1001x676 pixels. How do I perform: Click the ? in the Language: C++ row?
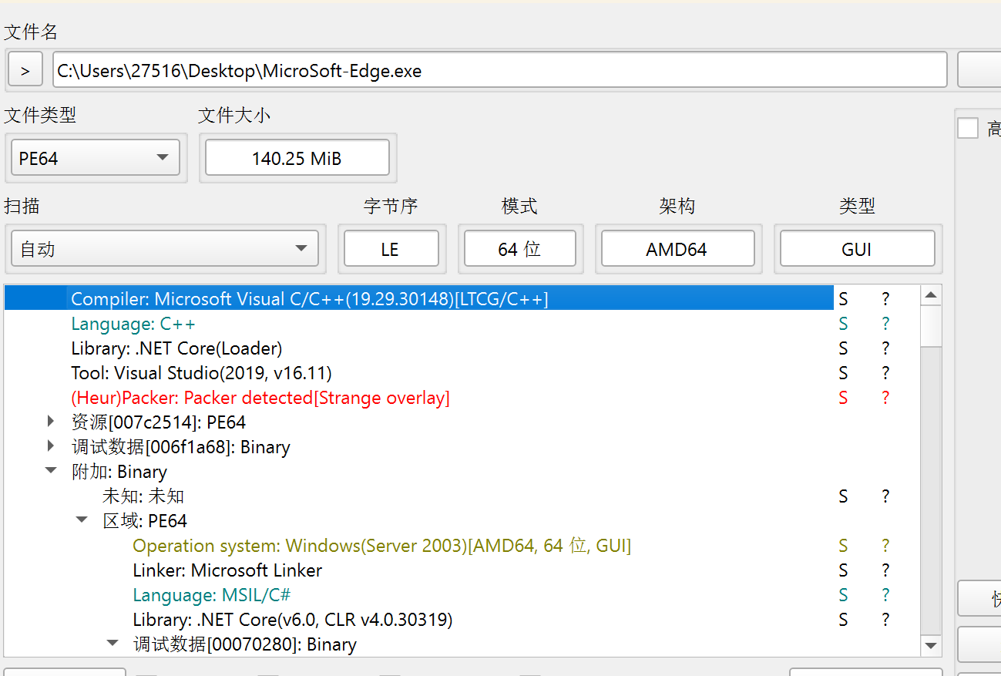885,324
